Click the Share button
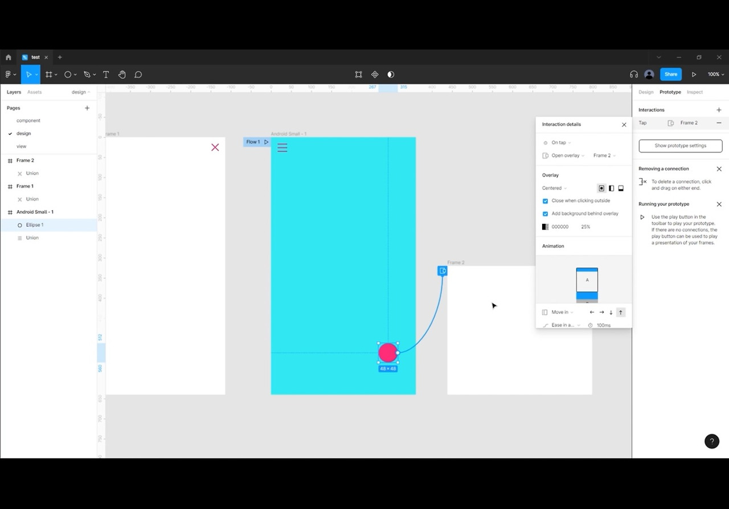 [671, 75]
